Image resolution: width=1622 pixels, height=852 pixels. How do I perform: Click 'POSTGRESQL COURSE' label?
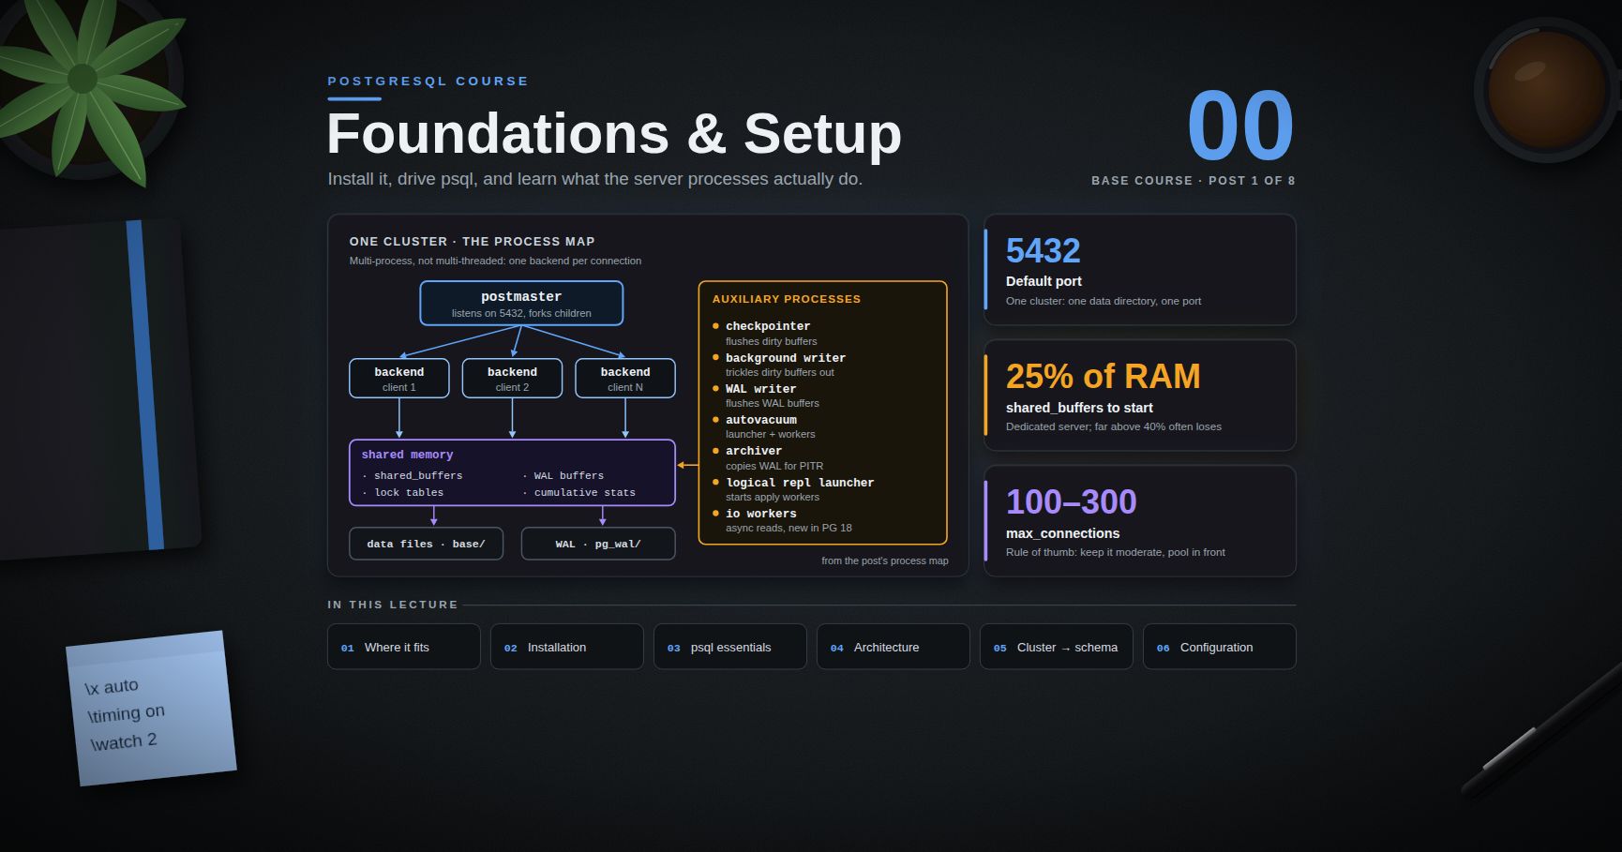[428, 82]
